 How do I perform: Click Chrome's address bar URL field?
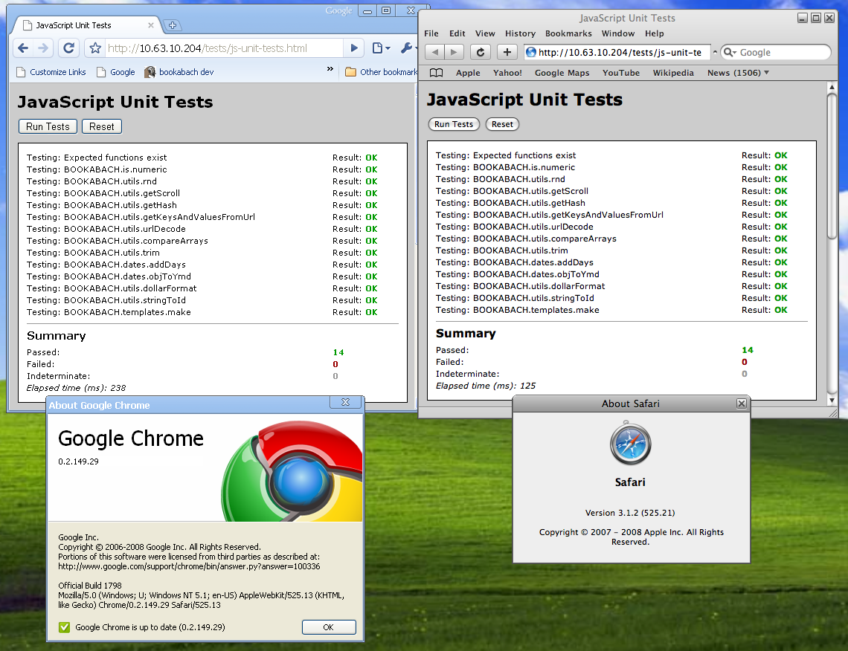(x=225, y=48)
